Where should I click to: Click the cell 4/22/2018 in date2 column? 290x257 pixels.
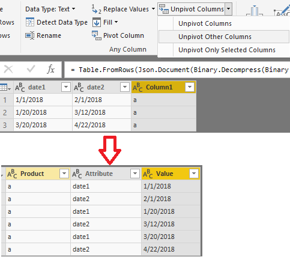[101, 125]
